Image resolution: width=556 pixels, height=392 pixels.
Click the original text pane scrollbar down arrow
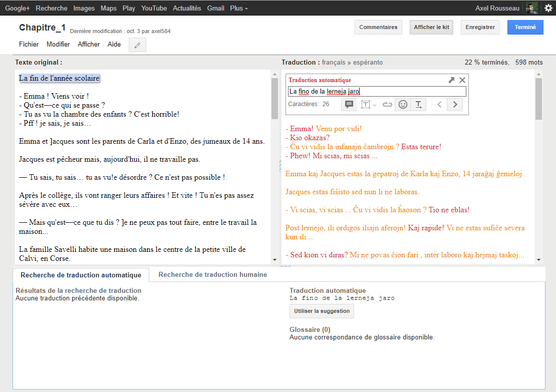274,259
